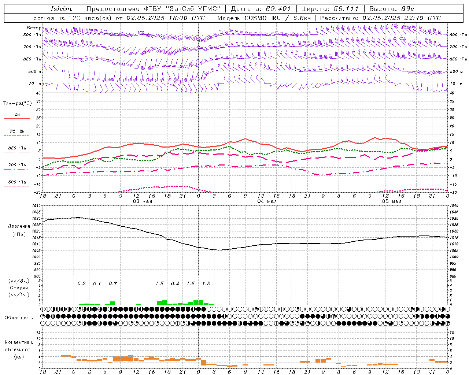
Task: Click the 3-hour precipitation value "0.1"
Action: point(97,284)
